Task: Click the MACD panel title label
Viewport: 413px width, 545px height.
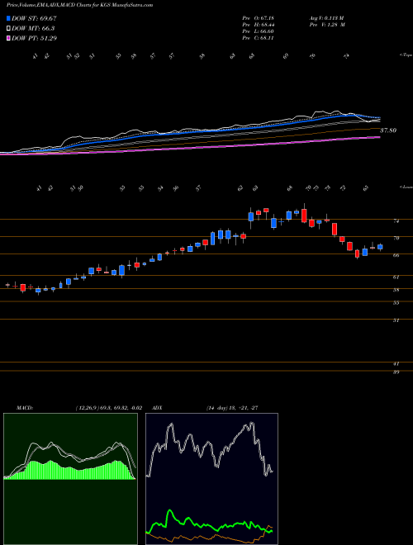Action: click(25, 408)
